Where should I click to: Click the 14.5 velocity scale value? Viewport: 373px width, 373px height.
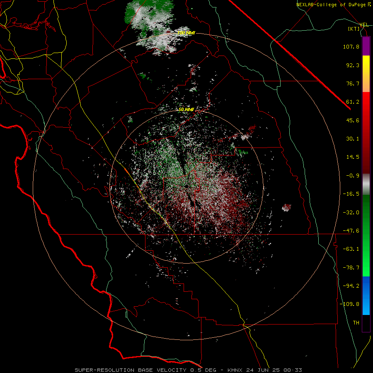coord(353,157)
